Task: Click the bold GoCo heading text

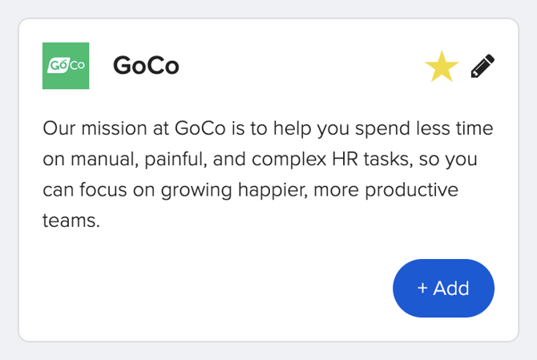Action: [146, 66]
